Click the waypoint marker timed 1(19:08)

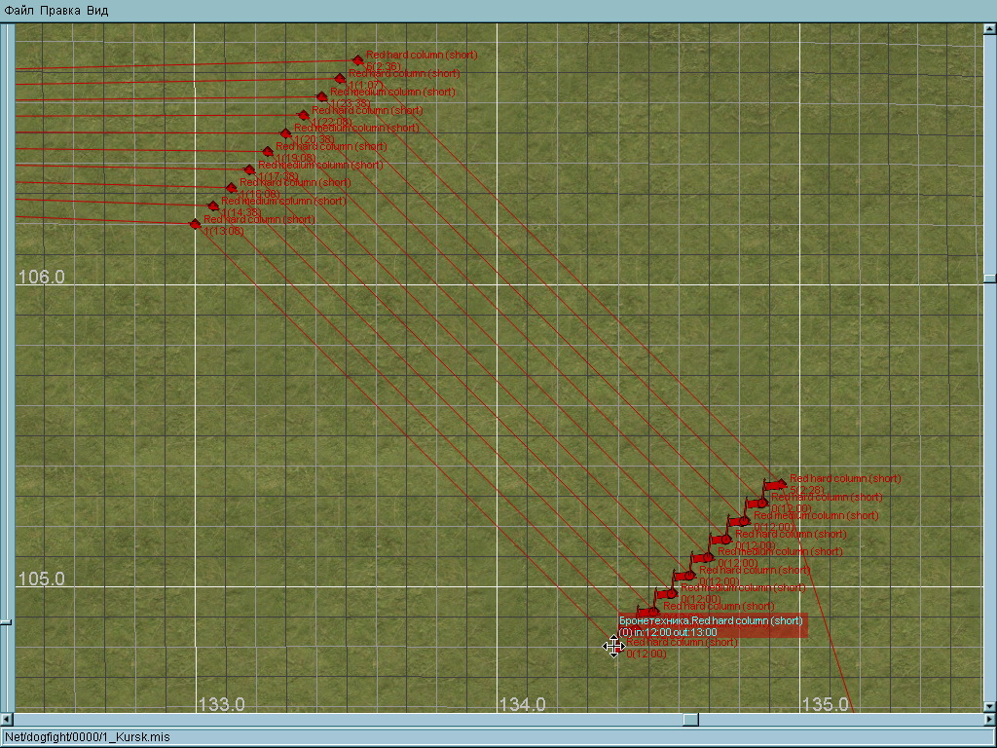point(268,152)
